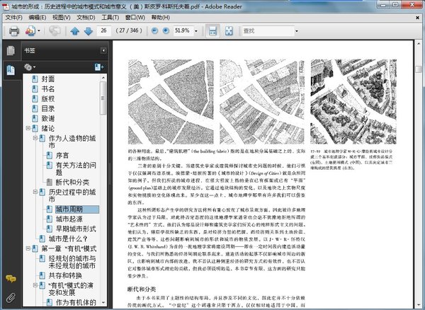The height and width of the screenshot is (310, 425).
Task: Click the bookmark icon beside 城市起源
Action: (x=49, y=219)
